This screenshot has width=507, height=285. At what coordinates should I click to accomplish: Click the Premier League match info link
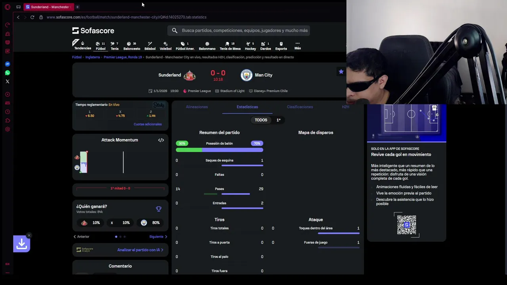point(197,91)
